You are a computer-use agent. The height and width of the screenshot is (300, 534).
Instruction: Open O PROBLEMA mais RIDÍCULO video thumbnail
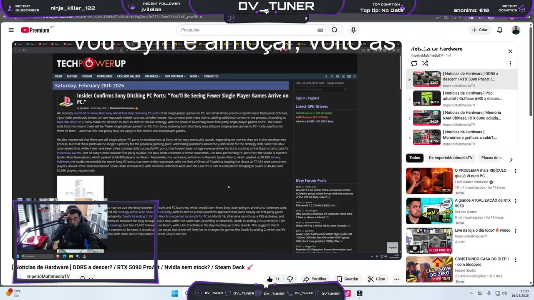pos(429,180)
